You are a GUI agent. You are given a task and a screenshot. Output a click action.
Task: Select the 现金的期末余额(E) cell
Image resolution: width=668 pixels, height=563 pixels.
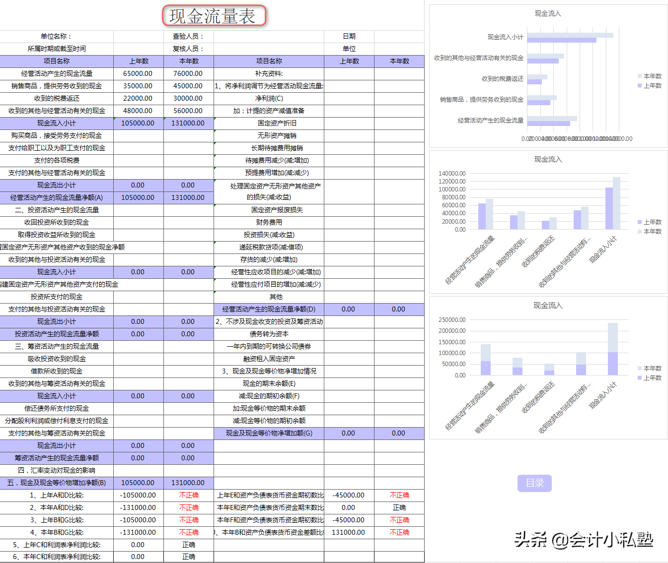[x=269, y=383]
